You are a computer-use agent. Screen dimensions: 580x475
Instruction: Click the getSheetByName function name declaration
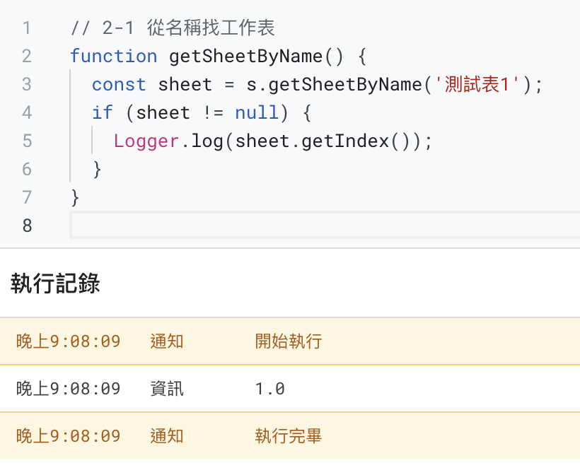point(245,57)
